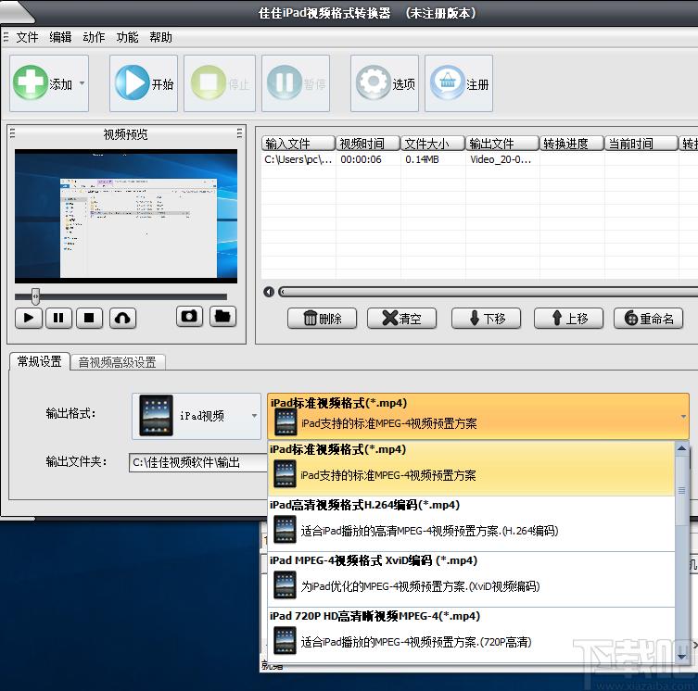Viewport: 698px width, 691px height.
Task: Click the 文件大小 column header
Action: coord(433,144)
